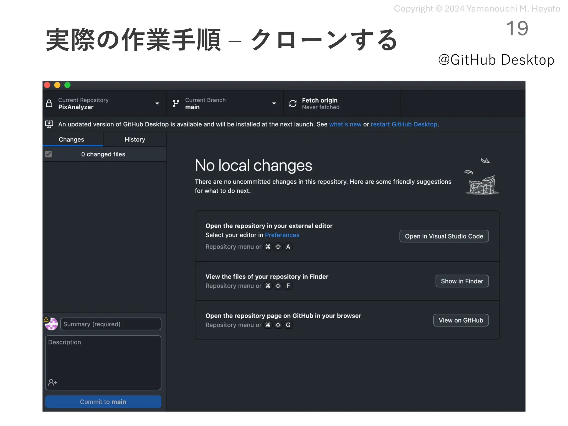Viewport: 568px width, 426px height.
Task: Click the branch icon beside Current Branch
Action: (176, 103)
